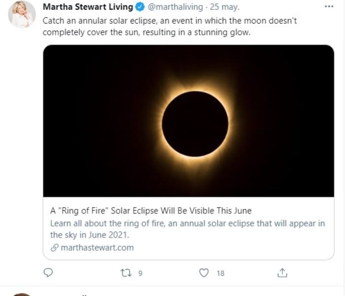
Task: Reply to the Martha Stewart Living tweet
Action: [x=48, y=272]
